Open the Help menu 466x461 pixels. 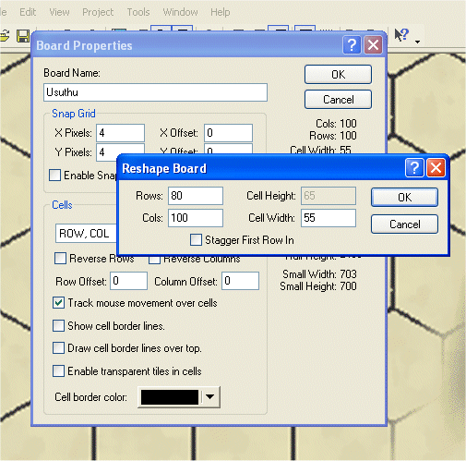click(x=221, y=12)
